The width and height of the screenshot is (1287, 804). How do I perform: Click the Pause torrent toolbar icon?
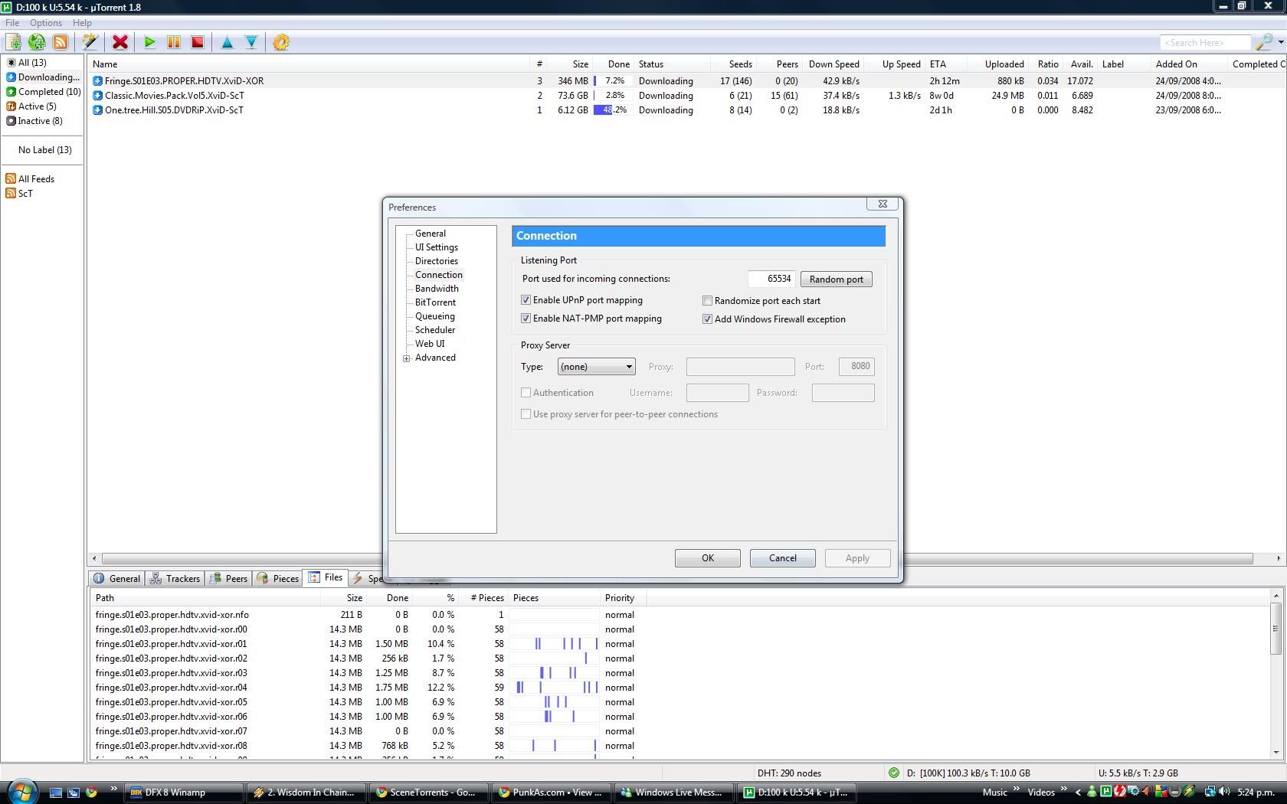click(x=174, y=43)
